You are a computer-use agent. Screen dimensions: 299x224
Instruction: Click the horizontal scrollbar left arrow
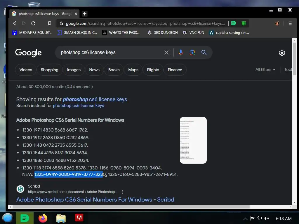(x=10, y=207)
